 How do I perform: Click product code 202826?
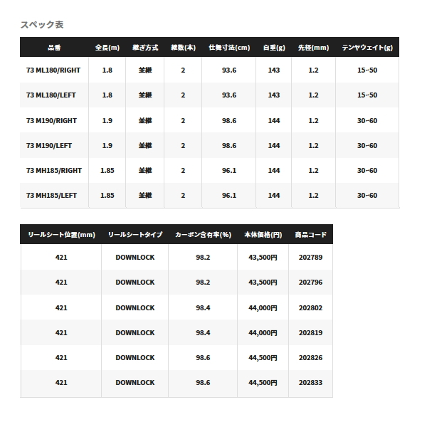tap(310, 358)
